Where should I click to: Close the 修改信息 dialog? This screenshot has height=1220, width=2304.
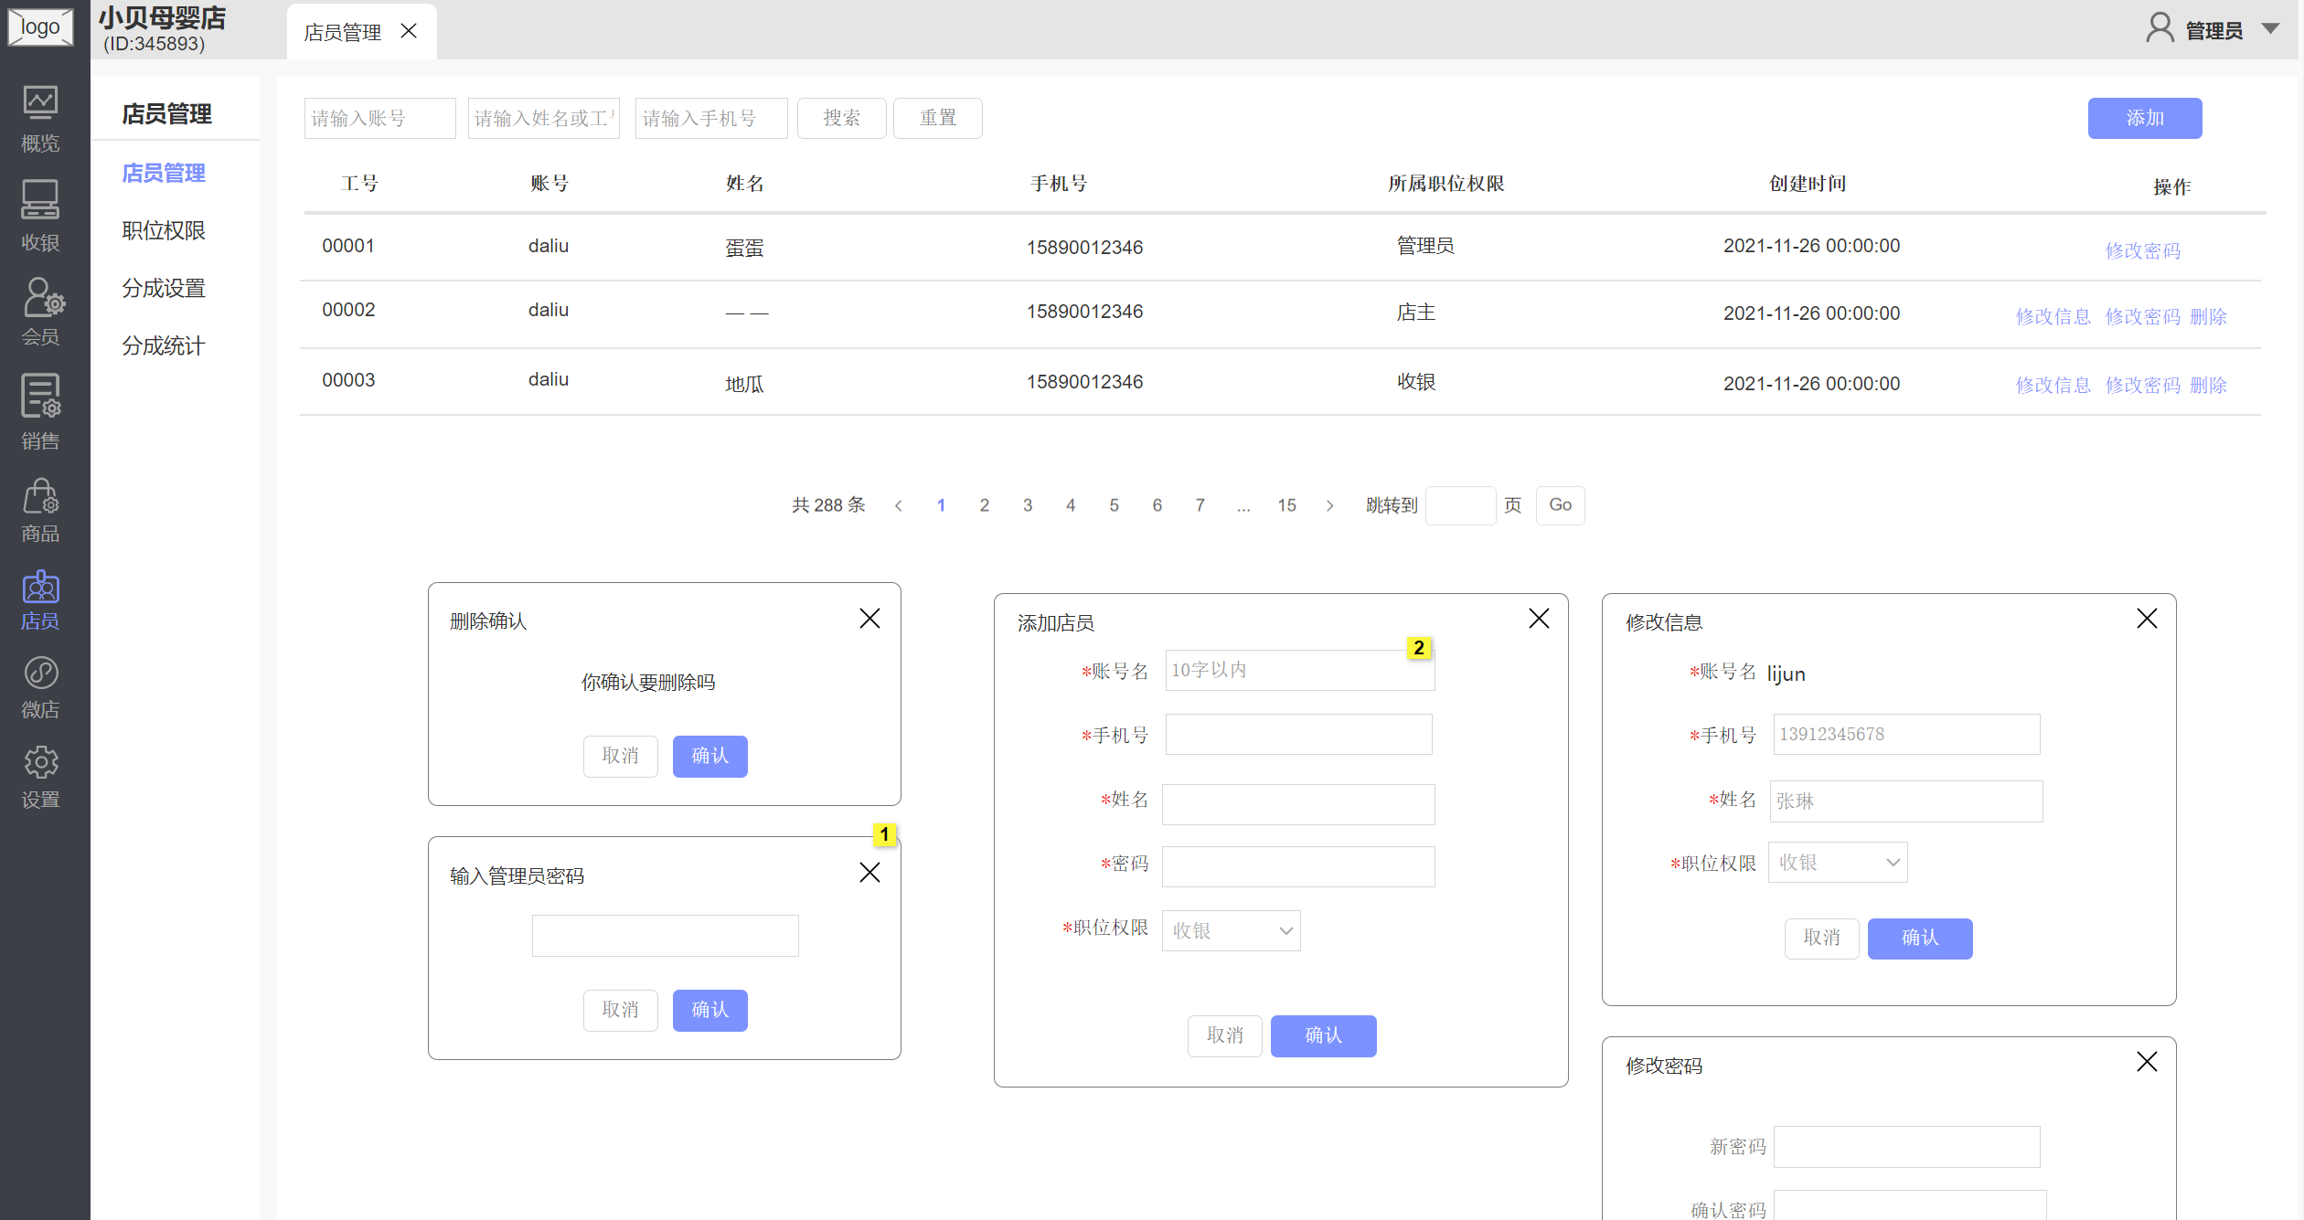coord(2147,619)
